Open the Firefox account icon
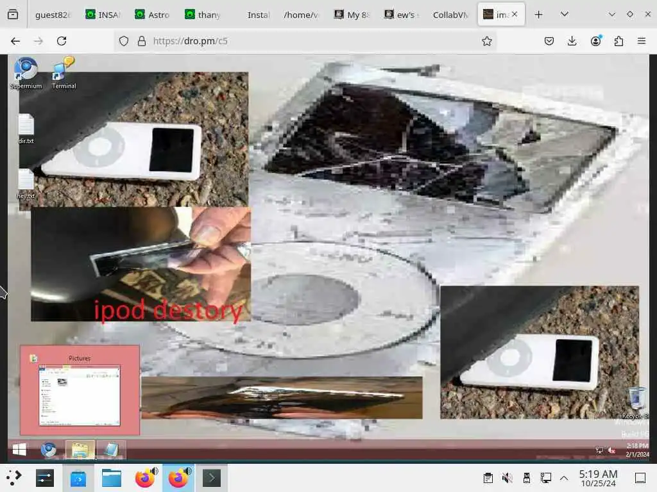 point(595,41)
